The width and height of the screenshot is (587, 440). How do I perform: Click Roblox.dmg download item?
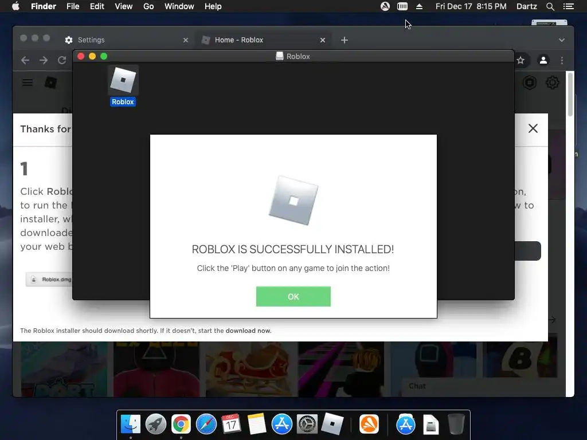click(49, 280)
